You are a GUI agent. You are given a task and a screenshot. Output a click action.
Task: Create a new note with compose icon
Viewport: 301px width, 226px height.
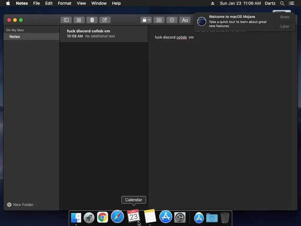pos(105,20)
